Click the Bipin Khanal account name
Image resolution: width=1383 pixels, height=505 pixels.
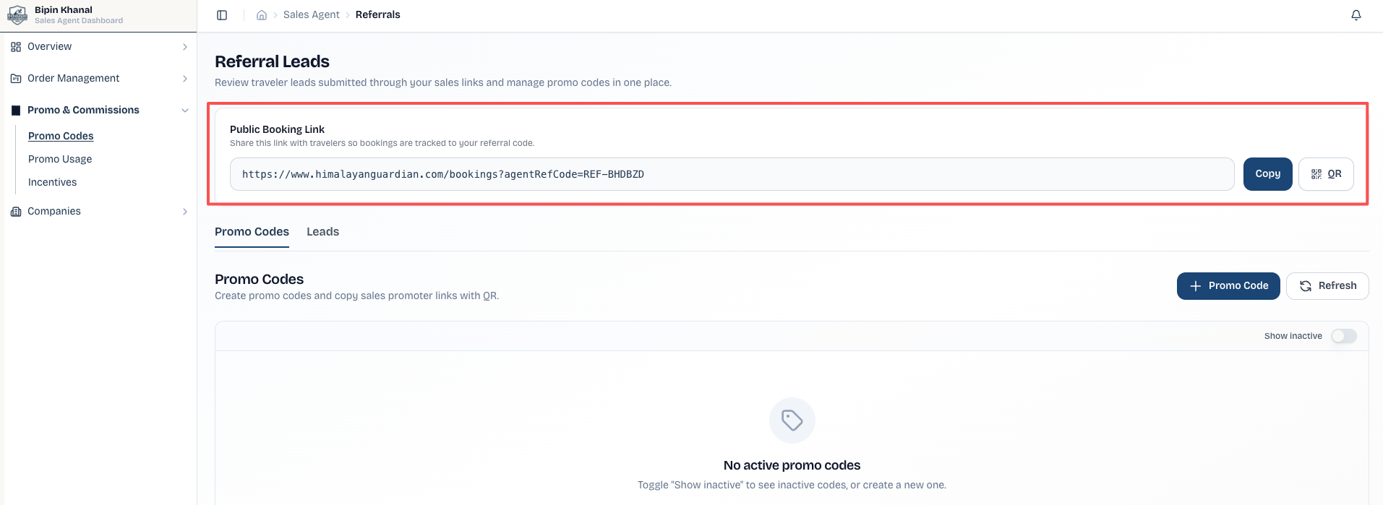point(64,10)
